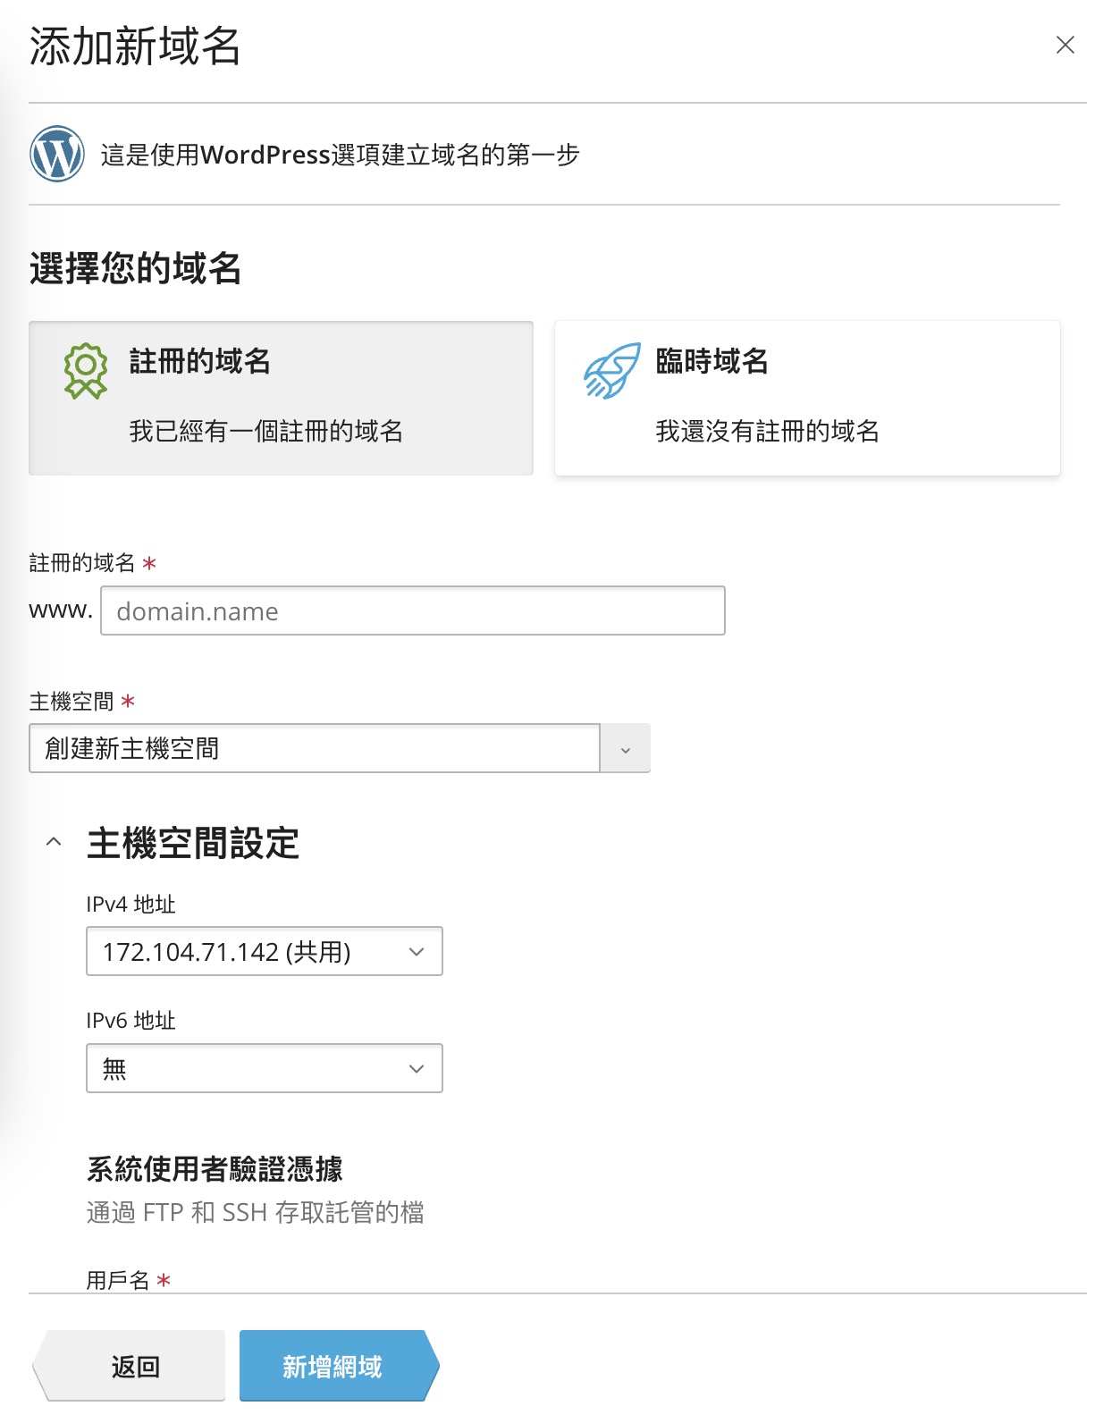Click the blue rocket icon
Image resolution: width=1103 pixels, height=1423 pixels.
(612, 370)
